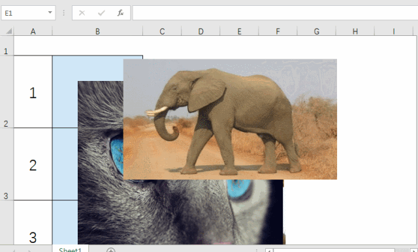This screenshot has width=418, height=252.
Task: Click inside the formula bar input
Action: [275, 13]
